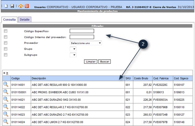This screenshot has width=195, height=126.
Task: Click Sigeco code 5108148
Action: pyautogui.click(x=179, y=122)
